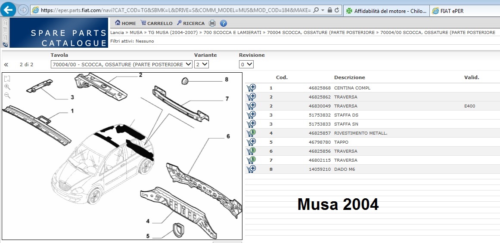Click the cart icon for TRAVERSA 46802115
The height and width of the screenshot is (243, 500).
tap(251, 160)
